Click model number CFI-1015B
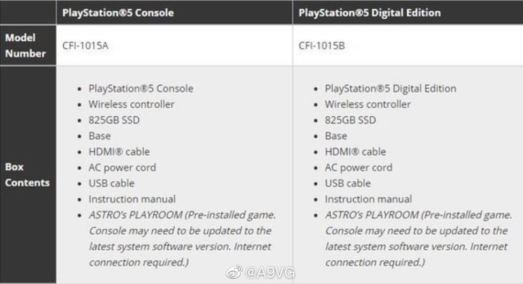 [x=322, y=46]
